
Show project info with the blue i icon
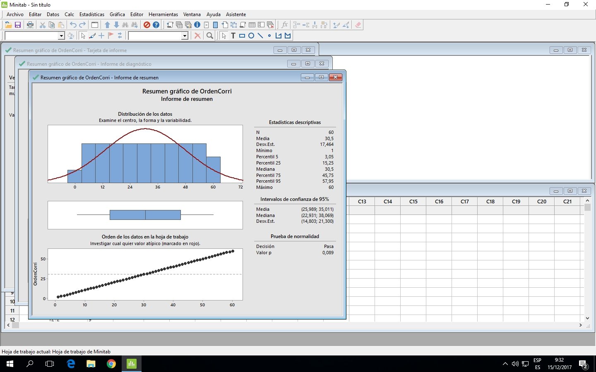tap(197, 25)
